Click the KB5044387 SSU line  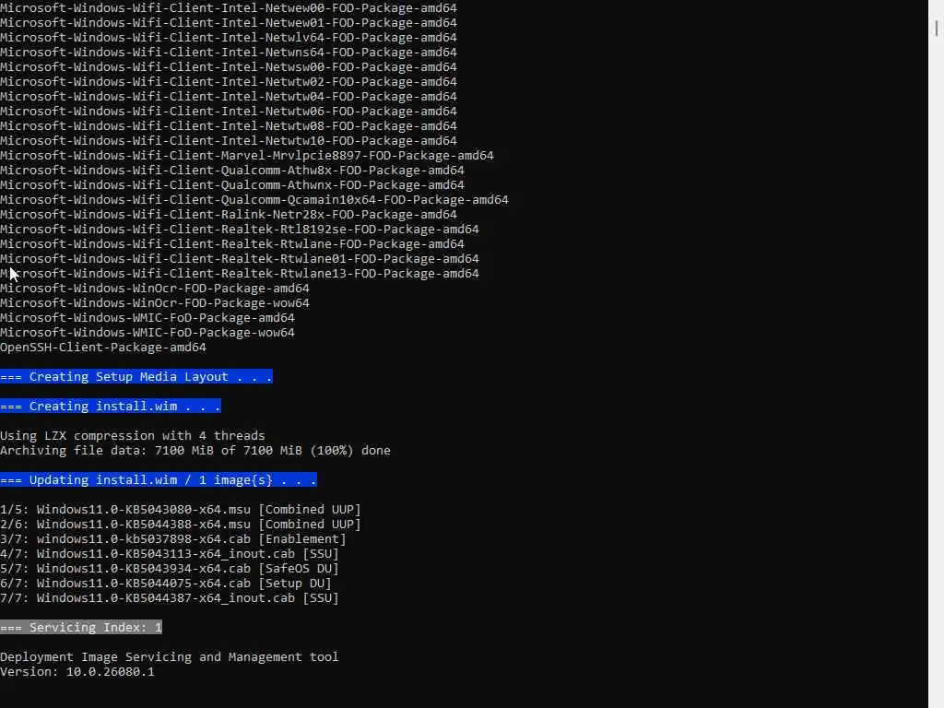tap(170, 597)
